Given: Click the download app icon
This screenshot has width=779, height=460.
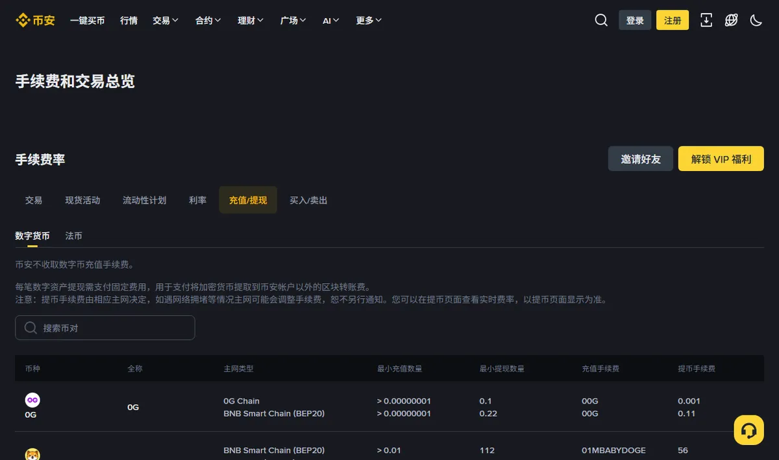Looking at the screenshot, I should [x=706, y=20].
